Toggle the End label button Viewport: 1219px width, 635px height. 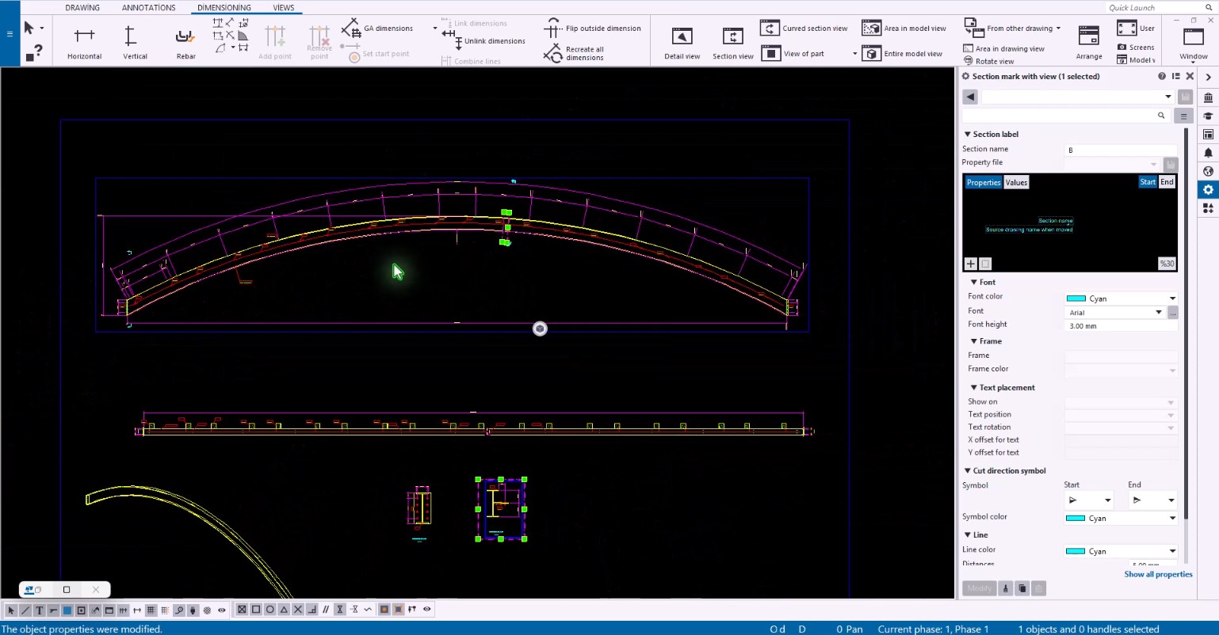tap(1167, 182)
